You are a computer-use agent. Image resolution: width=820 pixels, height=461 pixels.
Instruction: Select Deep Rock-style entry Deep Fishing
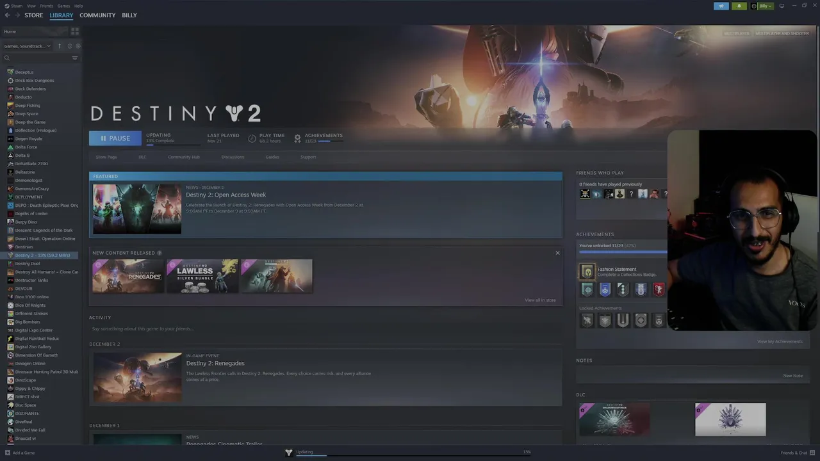28,105
